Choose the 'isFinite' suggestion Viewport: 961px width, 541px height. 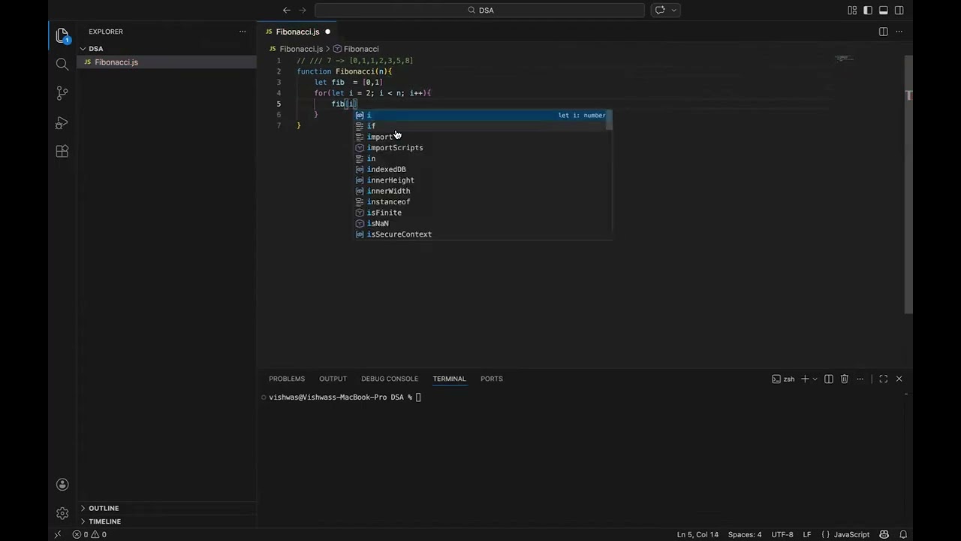pos(484,213)
